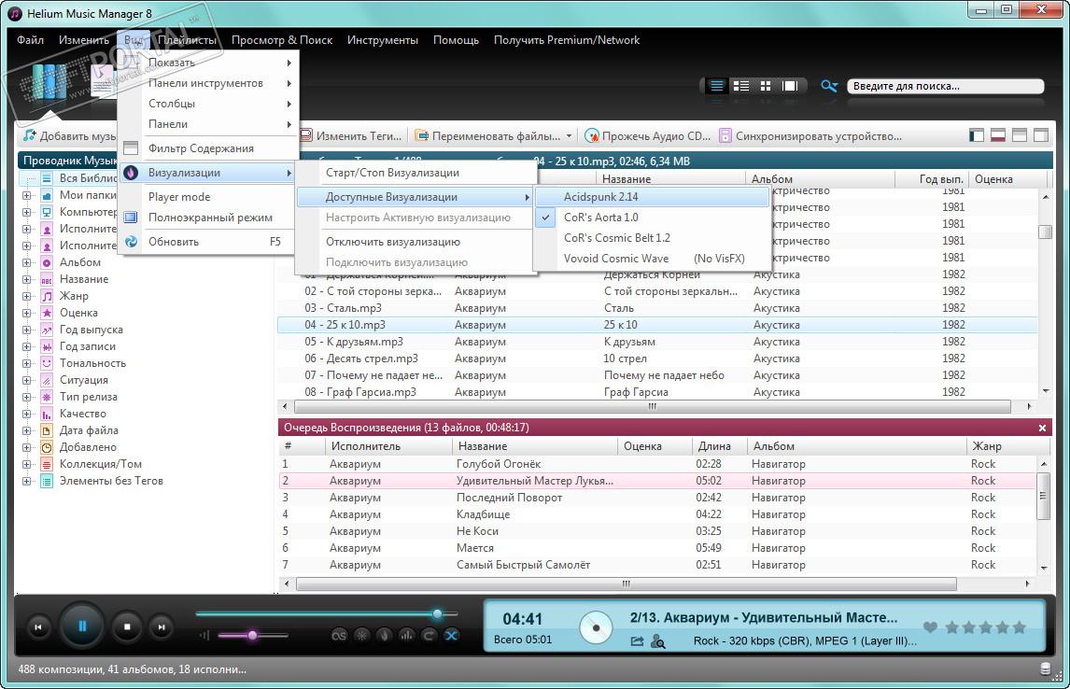Toggle the third layout icon with top header strip
This screenshot has height=689, width=1070.
(x=1020, y=135)
